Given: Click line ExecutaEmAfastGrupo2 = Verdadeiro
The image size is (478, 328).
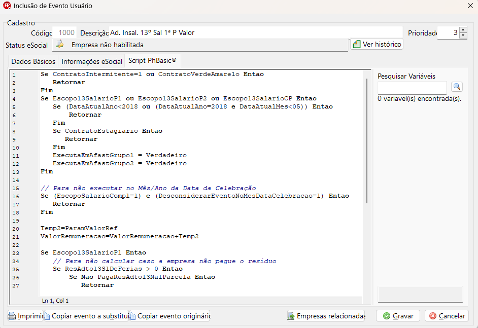Looking at the screenshot, I should pos(120,163).
